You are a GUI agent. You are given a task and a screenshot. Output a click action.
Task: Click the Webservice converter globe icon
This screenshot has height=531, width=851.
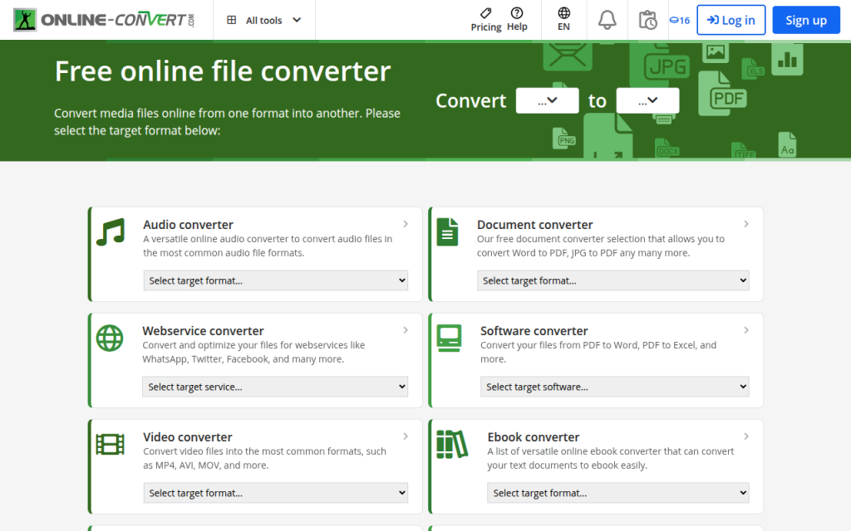coord(111,339)
